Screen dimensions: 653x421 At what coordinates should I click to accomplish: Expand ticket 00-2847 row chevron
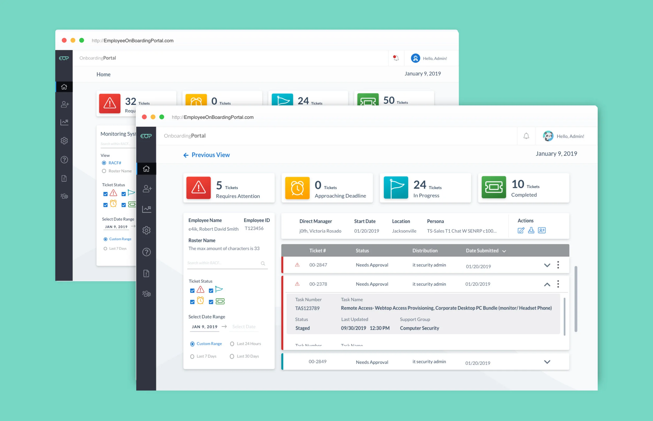(547, 265)
